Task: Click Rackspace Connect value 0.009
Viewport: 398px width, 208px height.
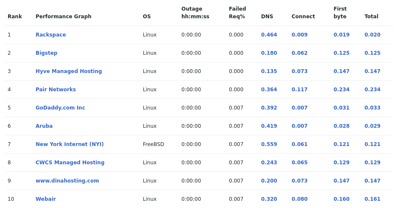Action: (x=300, y=34)
